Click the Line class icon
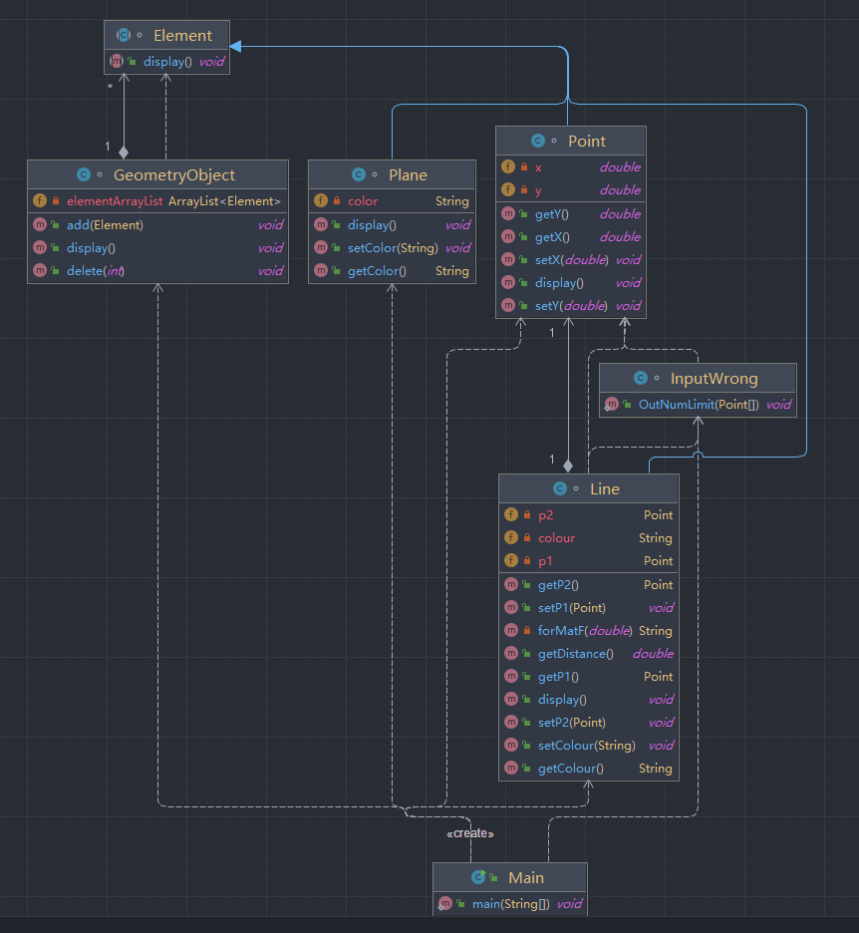 pyautogui.click(x=560, y=488)
